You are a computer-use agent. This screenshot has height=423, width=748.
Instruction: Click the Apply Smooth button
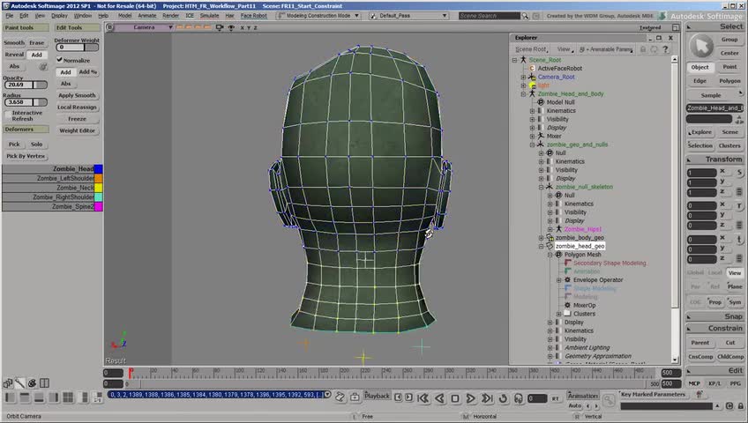78,95
